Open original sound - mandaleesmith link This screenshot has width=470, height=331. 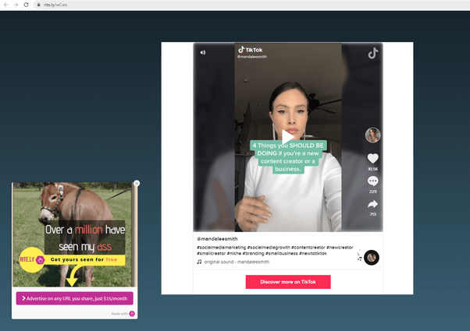click(x=237, y=262)
